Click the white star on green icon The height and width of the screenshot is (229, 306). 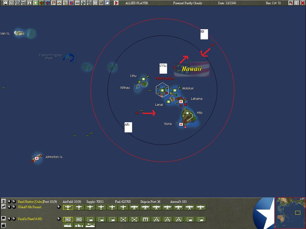36,3
